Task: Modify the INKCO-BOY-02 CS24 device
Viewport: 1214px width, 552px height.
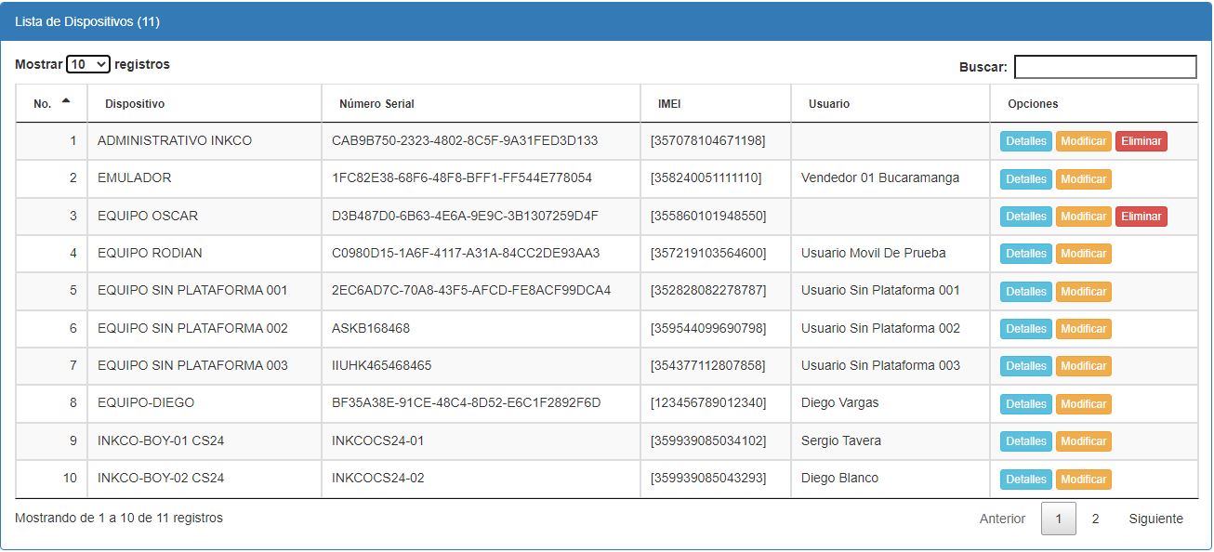Action: point(1083,480)
